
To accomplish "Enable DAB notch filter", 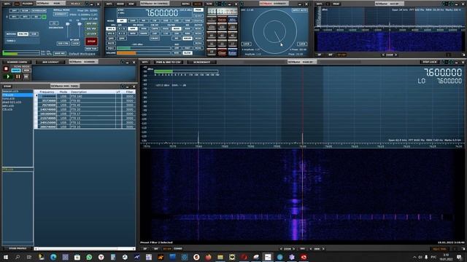I will tap(34, 34).
